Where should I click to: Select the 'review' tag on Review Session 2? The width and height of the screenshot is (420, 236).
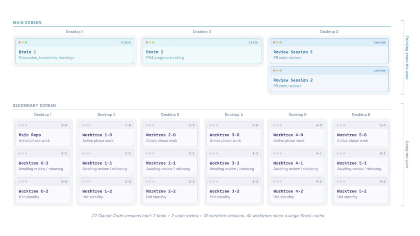click(x=379, y=71)
